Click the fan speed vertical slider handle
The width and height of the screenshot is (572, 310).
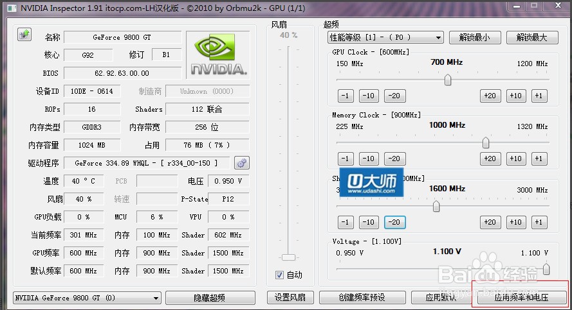click(288, 257)
